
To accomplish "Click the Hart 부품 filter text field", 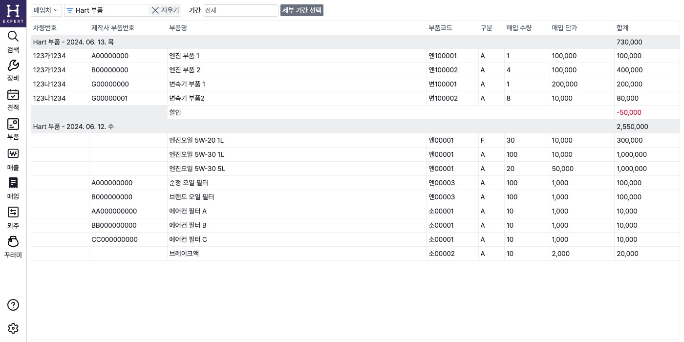I will coord(110,10).
